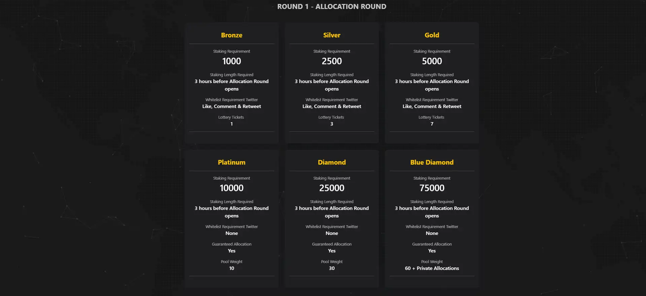Click the 75000 Blue Diamond staking amount
This screenshot has height=296, width=646.
pyautogui.click(x=432, y=188)
